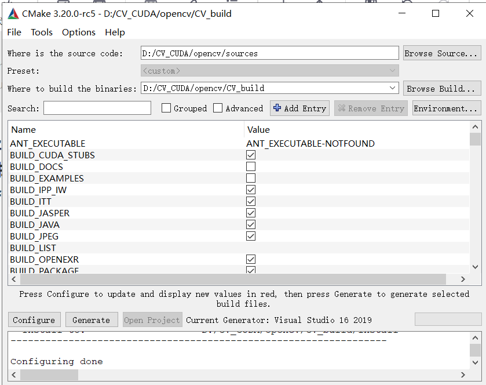Select the BUILD_EXAMPLES entry name

tap(47, 179)
